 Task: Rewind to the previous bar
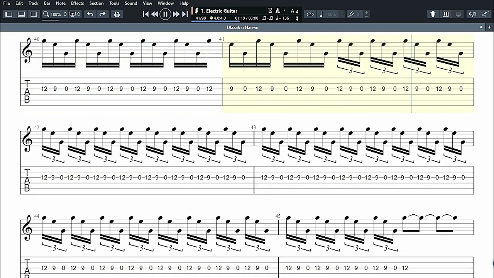tap(155, 14)
